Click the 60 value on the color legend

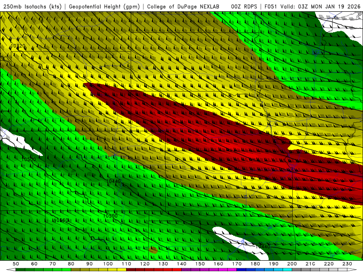[34, 264]
